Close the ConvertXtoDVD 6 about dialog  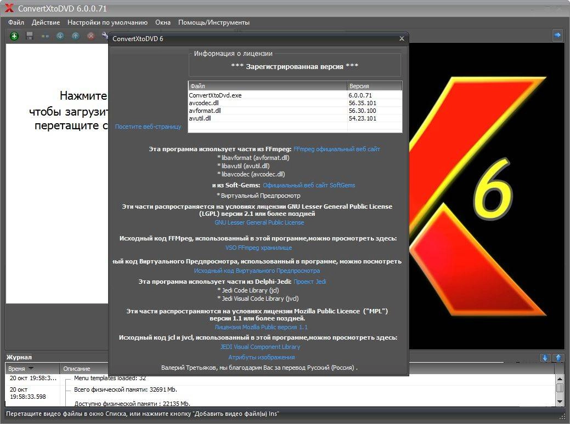click(402, 38)
